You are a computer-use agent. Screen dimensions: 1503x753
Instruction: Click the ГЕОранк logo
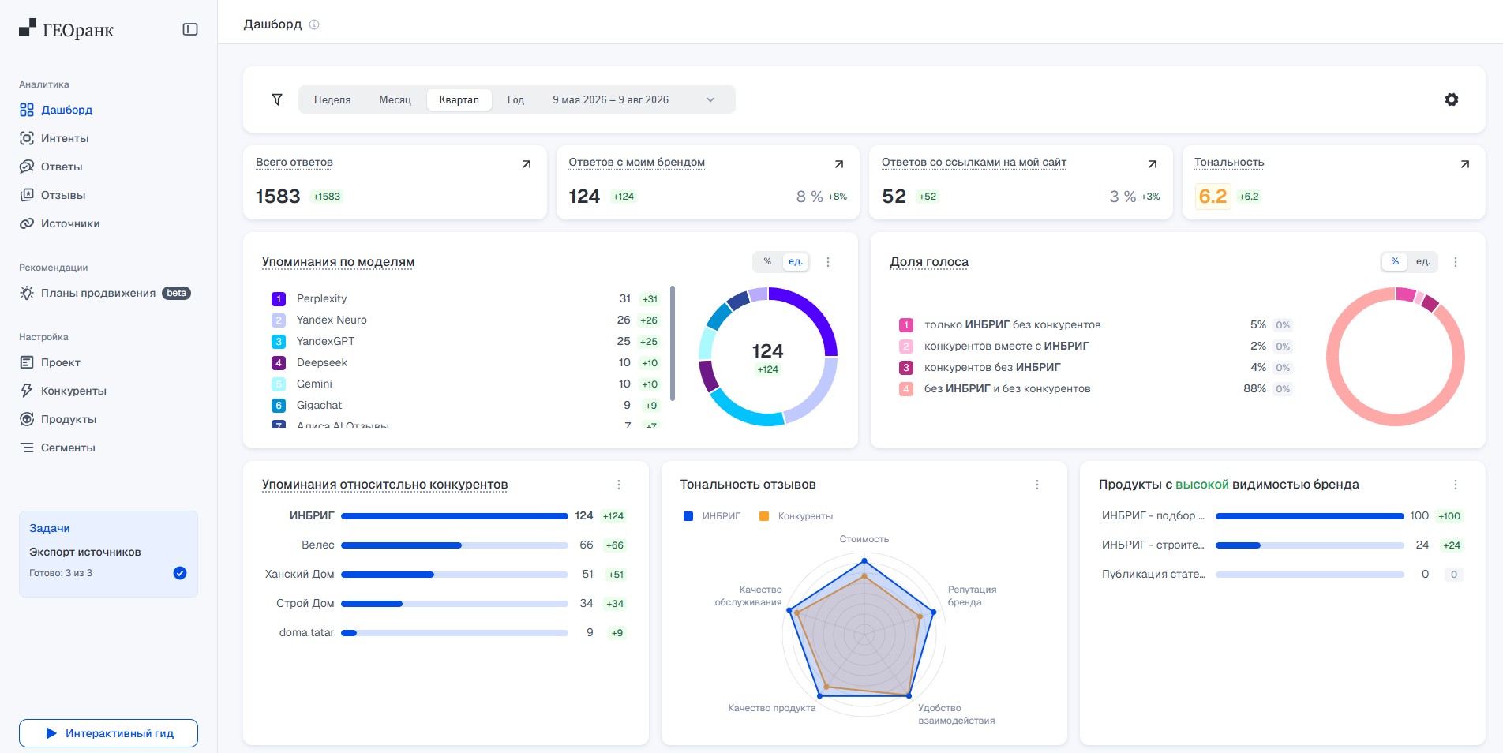(x=66, y=30)
